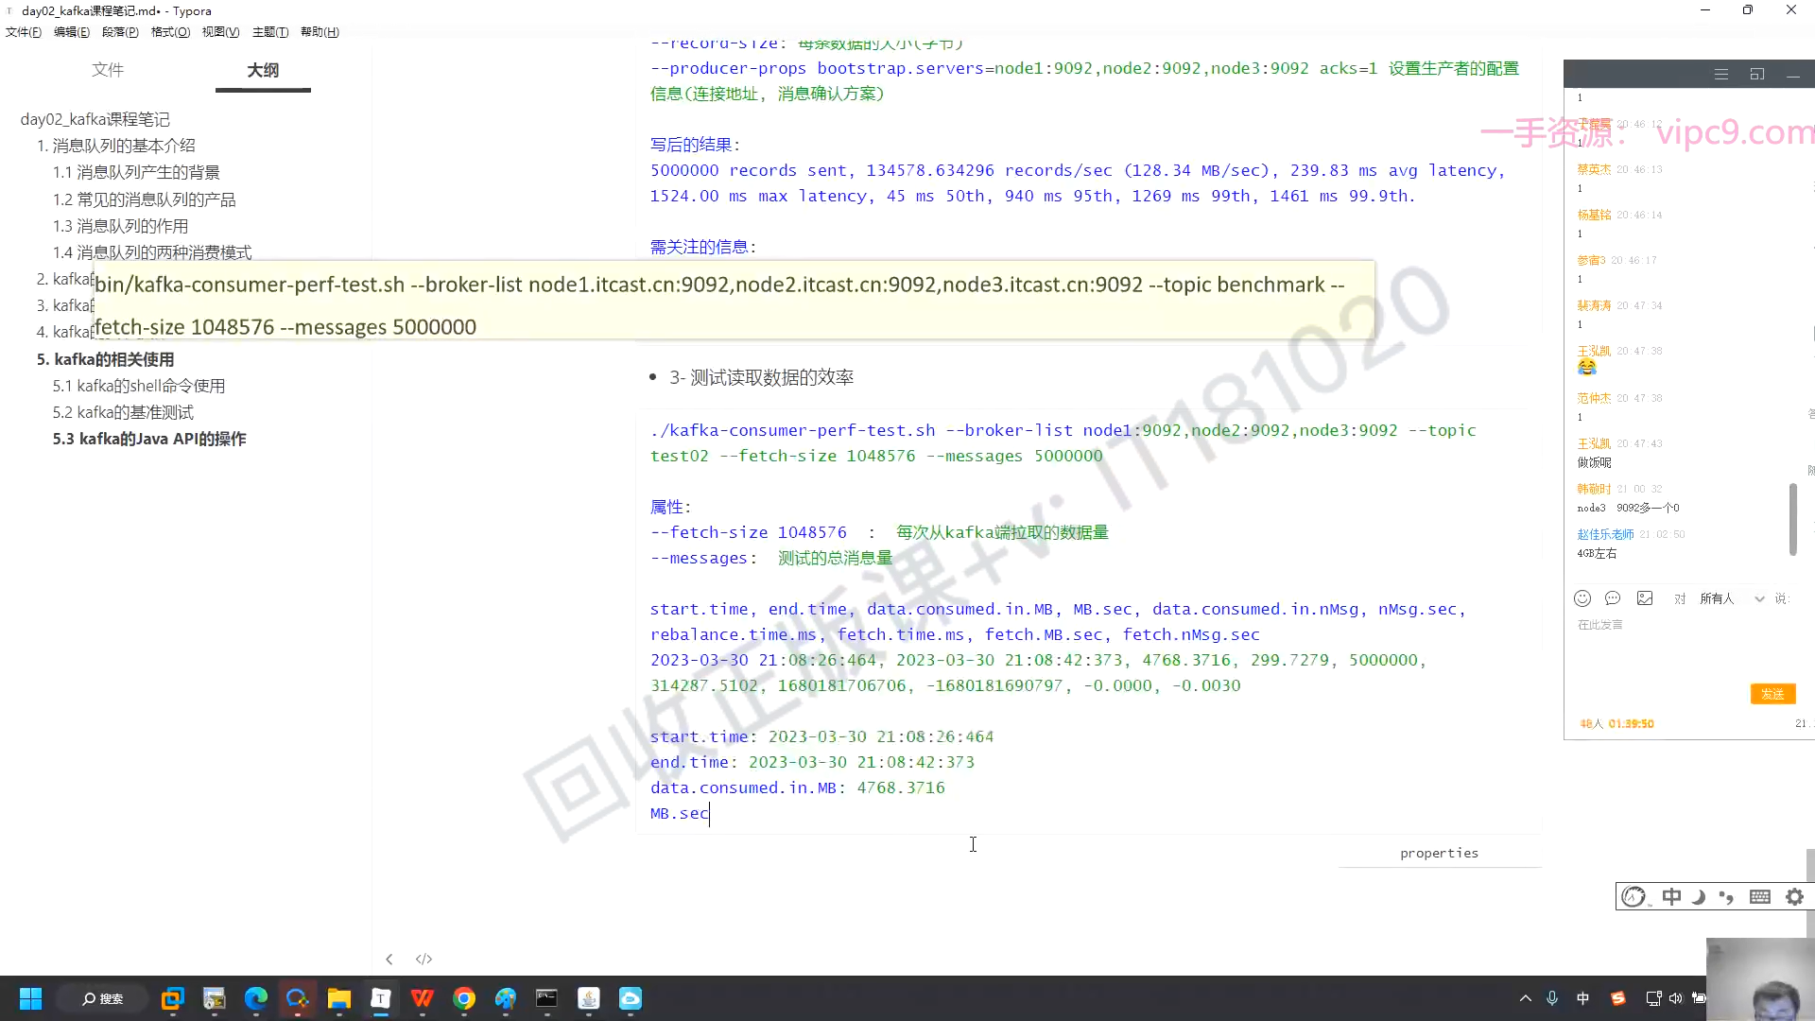The image size is (1815, 1021).
Task: Toggle source code mode icon
Action: pos(423,959)
